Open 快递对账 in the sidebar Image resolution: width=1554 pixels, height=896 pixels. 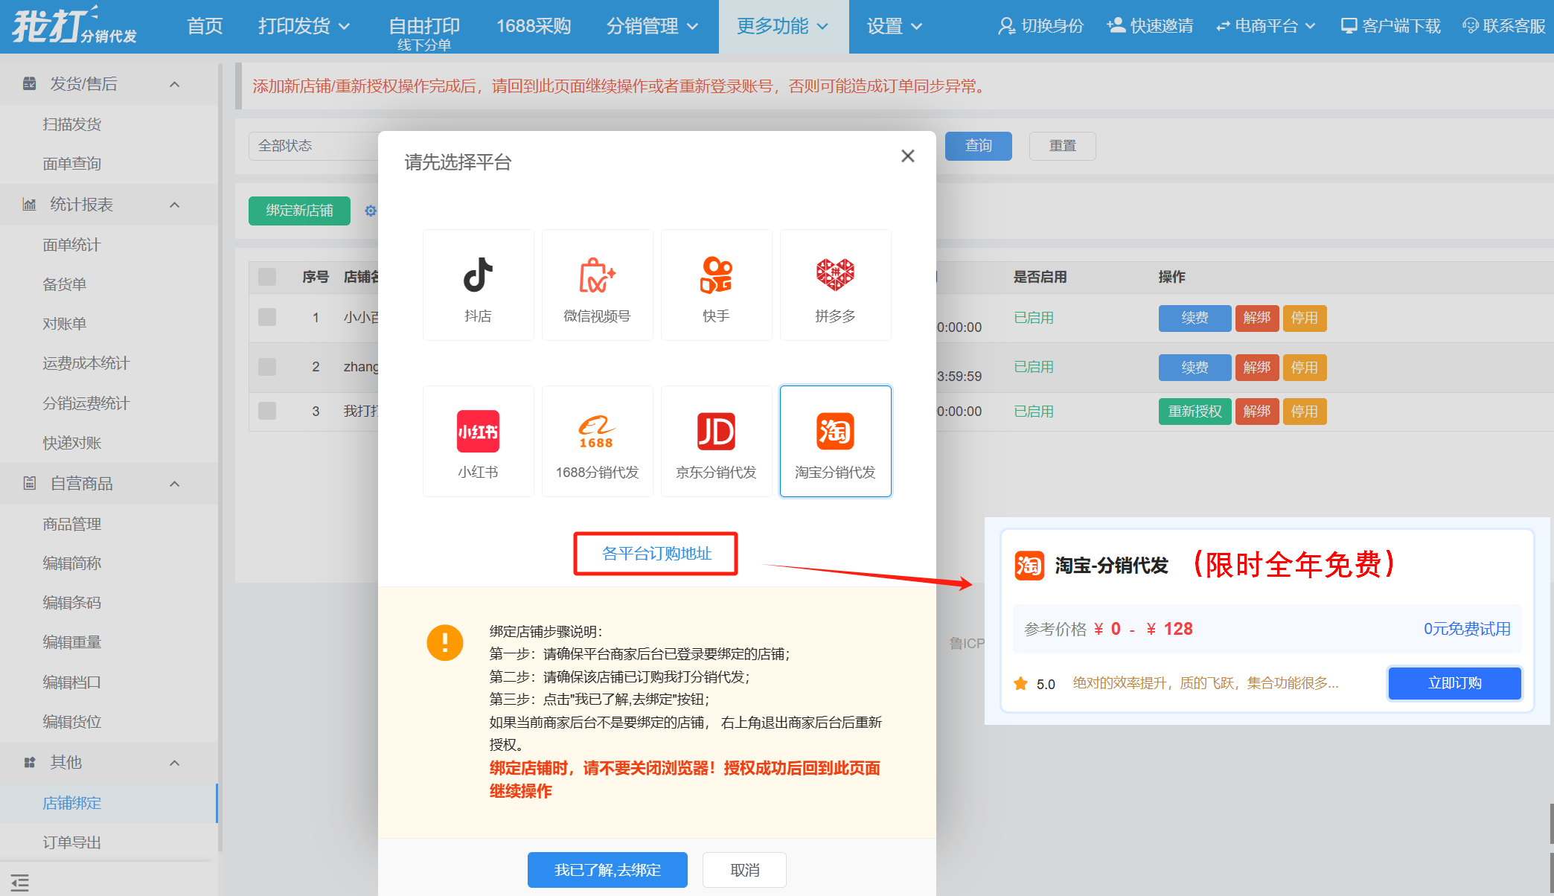(x=71, y=443)
